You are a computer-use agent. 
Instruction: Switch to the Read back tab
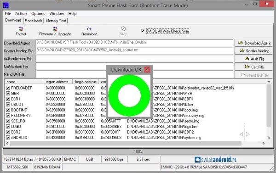pyautogui.click(x=34, y=21)
